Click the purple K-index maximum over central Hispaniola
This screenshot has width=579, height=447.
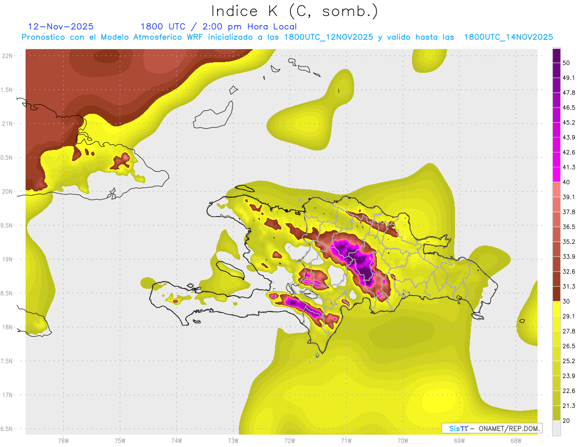pos(357,260)
